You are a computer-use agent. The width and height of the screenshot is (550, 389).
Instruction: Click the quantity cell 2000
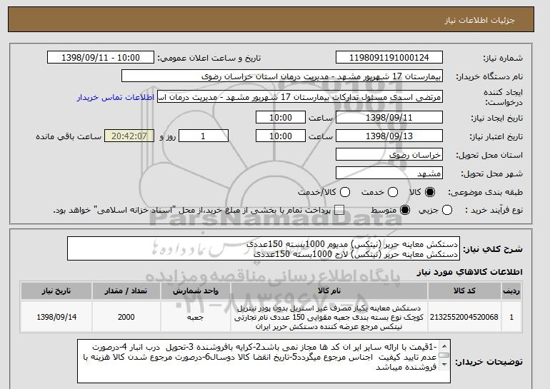click(x=126, y=317)
